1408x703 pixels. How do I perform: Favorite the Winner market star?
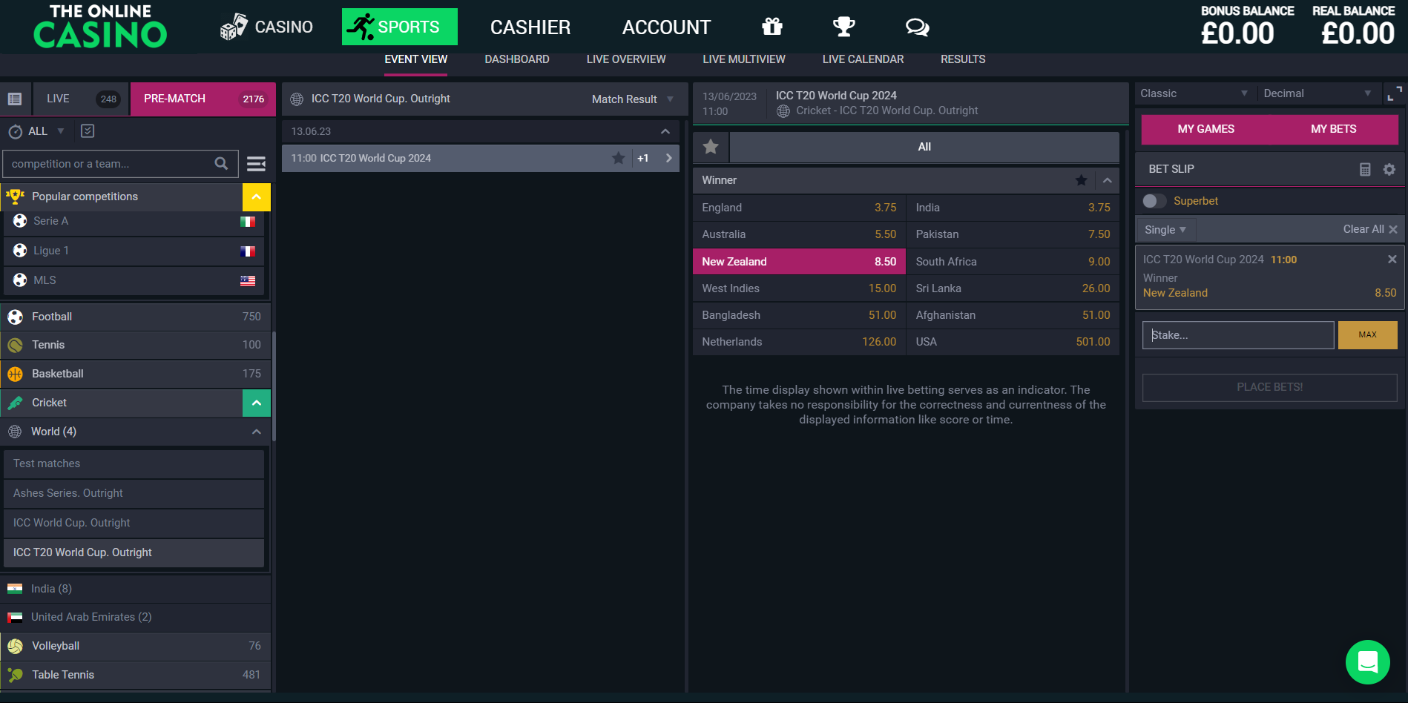pyautogui.click(x=1081, y=180)
